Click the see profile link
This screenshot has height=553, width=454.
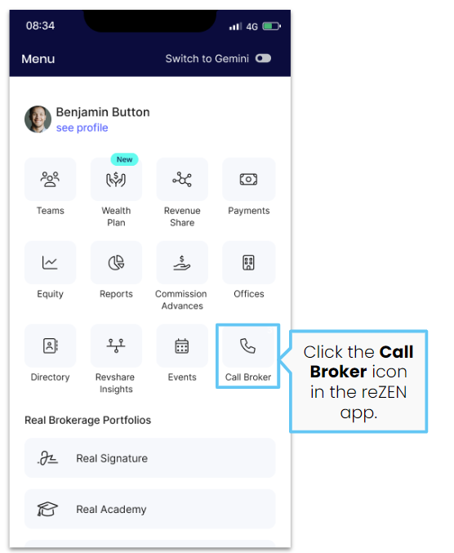(82, 127)
